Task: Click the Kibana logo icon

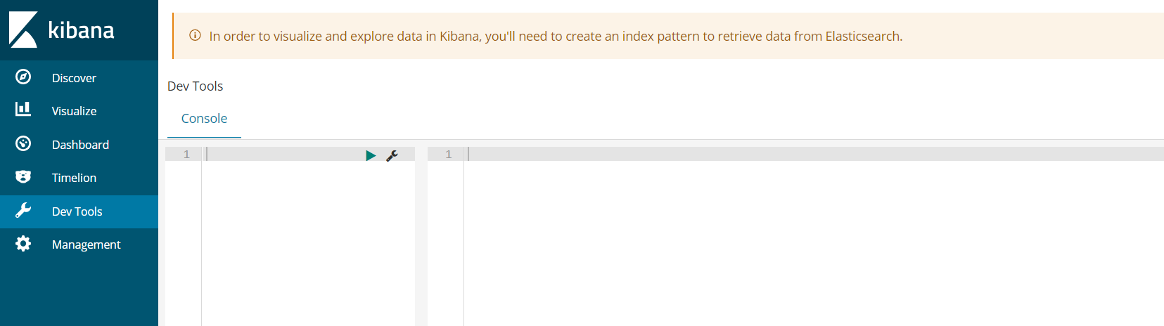Action: click(x=23, y=30)
